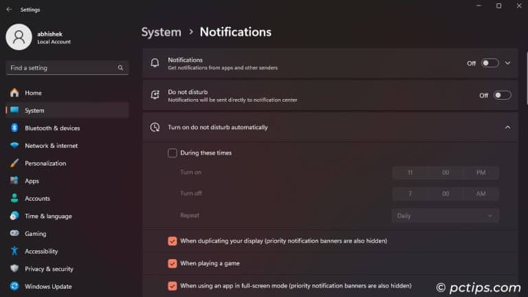Click the Accounts person icon
528x297 pixels.
point(14,198)
